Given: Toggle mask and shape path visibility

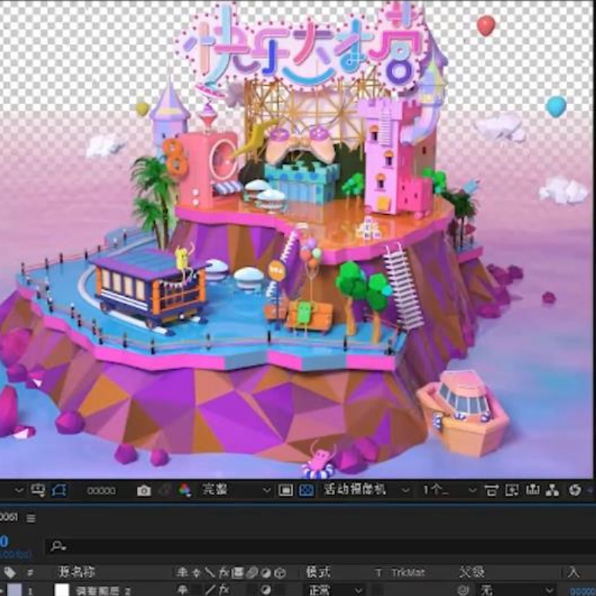Looking at the screenshot, I should 59,490.
